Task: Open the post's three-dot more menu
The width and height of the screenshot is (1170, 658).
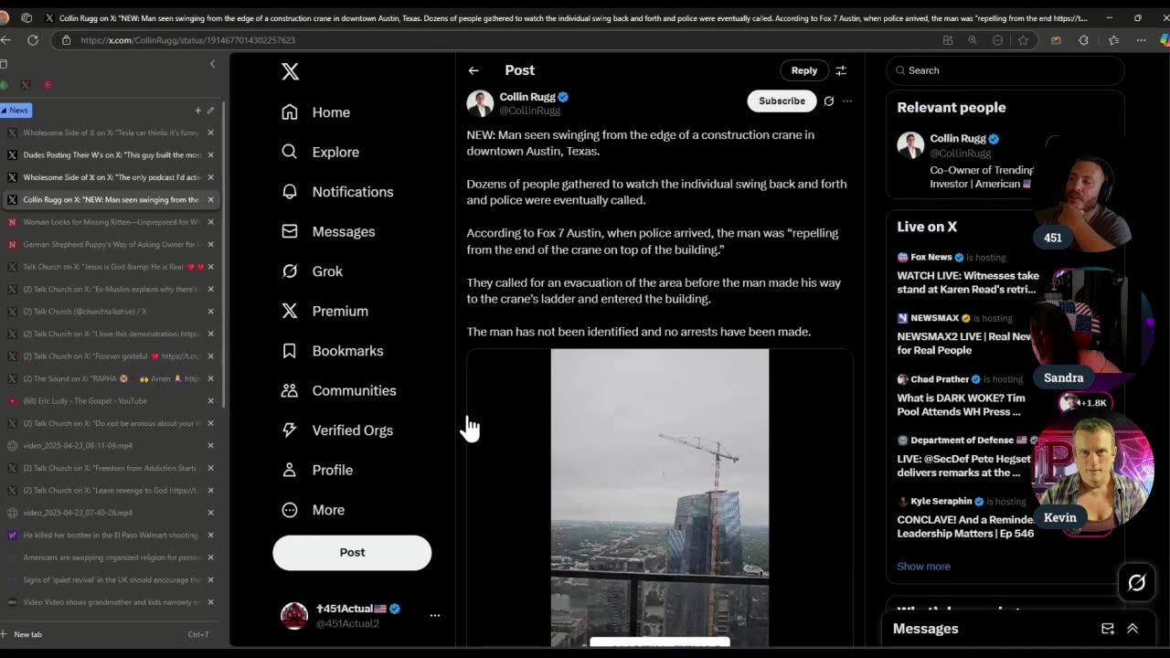Action: [847, 101]
